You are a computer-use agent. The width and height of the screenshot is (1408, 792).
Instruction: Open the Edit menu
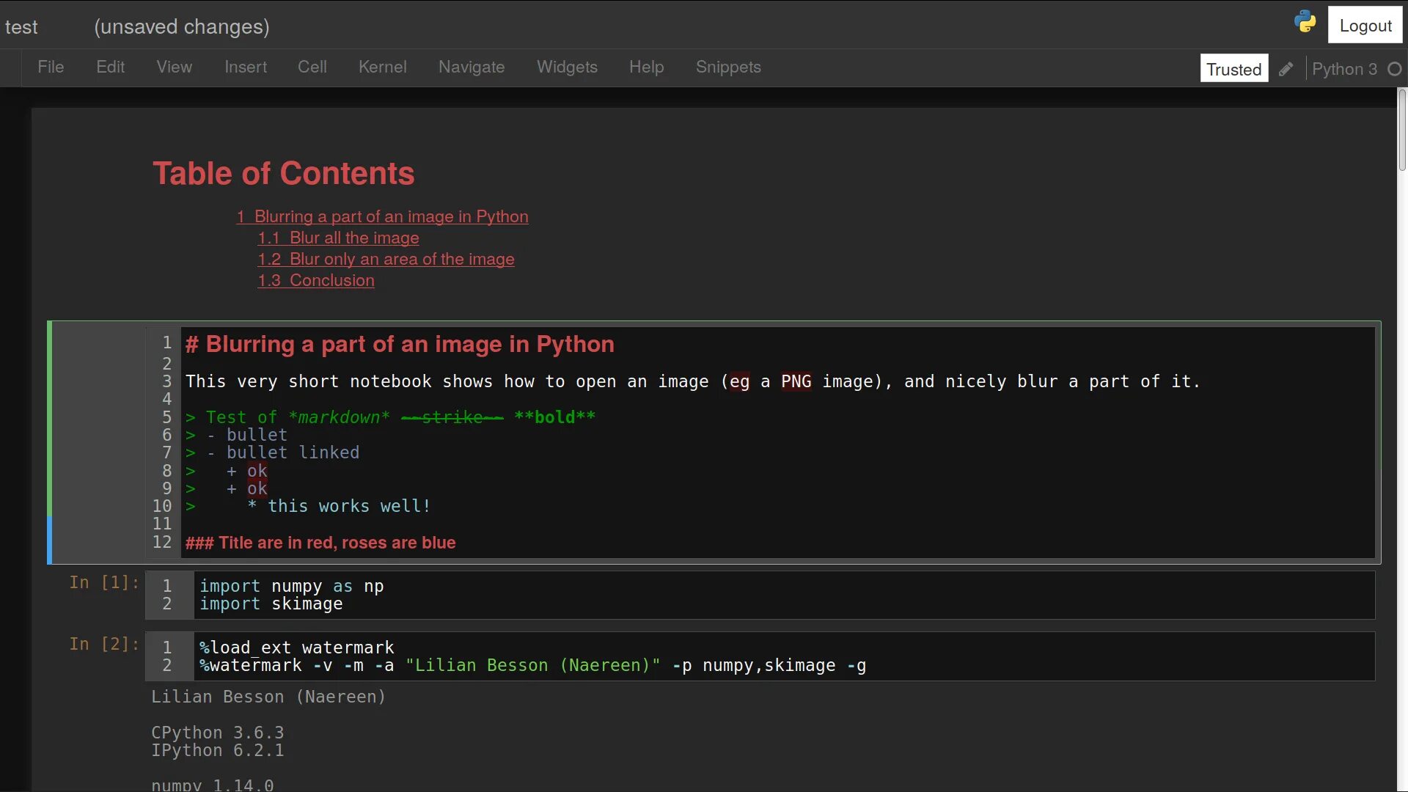(110, 67)
